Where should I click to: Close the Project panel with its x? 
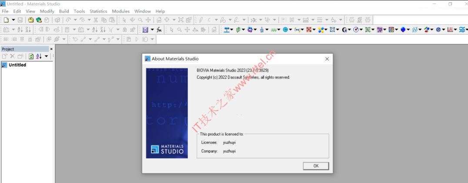click(x=51, y=49)
